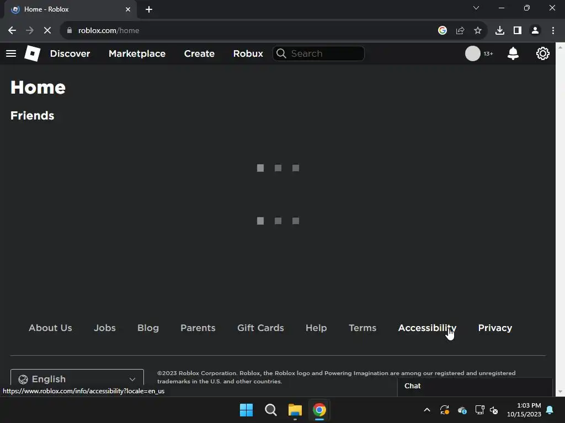Open the About Us link

click(x=50, y=328)
